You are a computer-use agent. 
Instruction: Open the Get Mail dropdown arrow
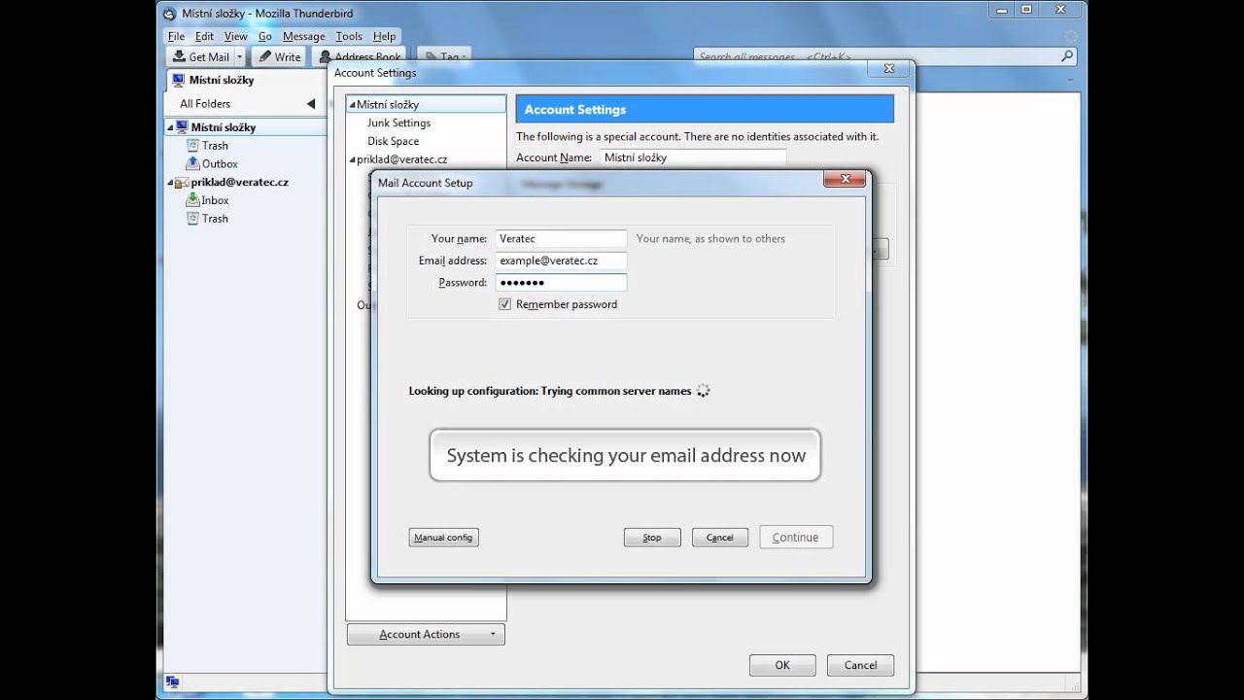[x=240, y=57]
